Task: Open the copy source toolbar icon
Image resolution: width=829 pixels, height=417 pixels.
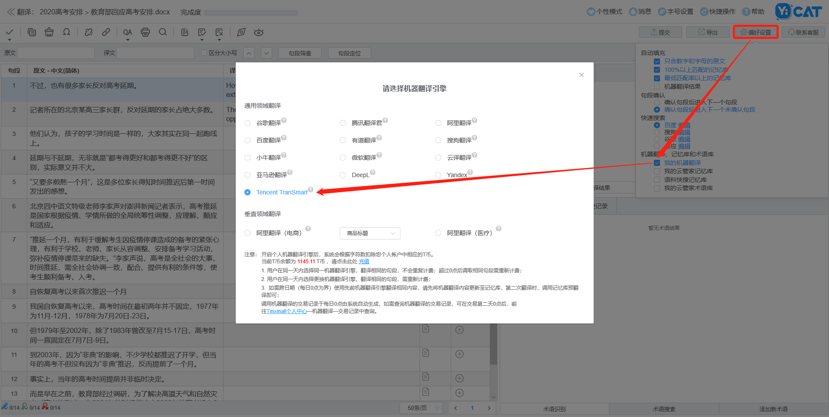Action: click(x=31, y=32)
